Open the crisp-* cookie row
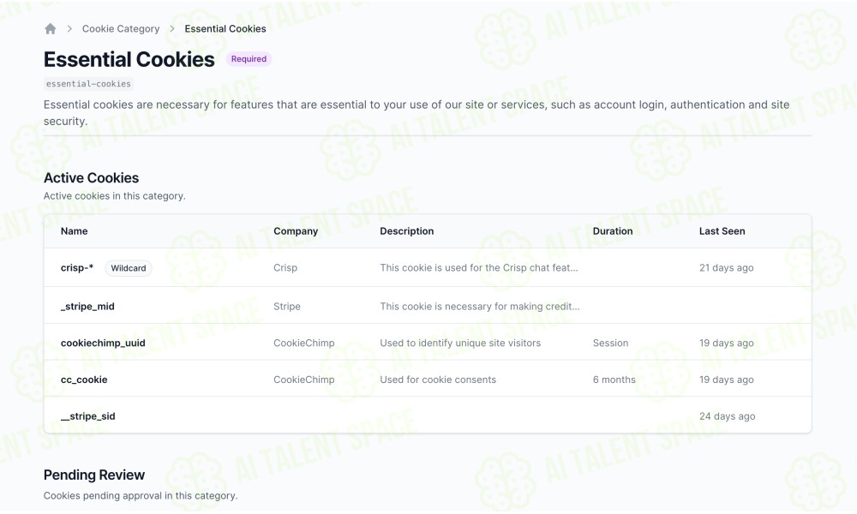Viewport: 857px width, 514px height. pyautogui.click(x=428, y=267)
